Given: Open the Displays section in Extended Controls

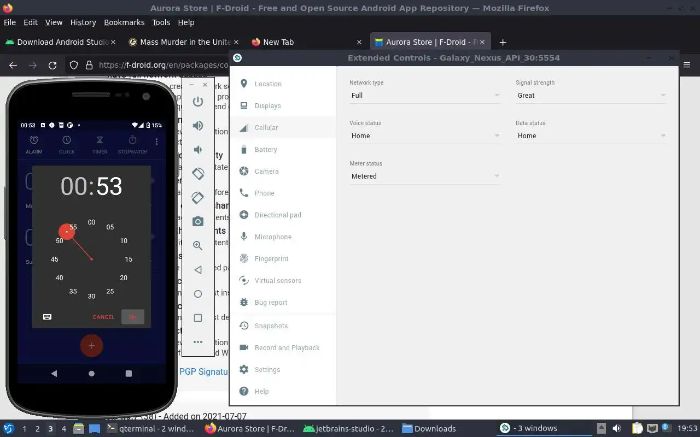Looking at the screenshot, I should (x=283, y=106).
